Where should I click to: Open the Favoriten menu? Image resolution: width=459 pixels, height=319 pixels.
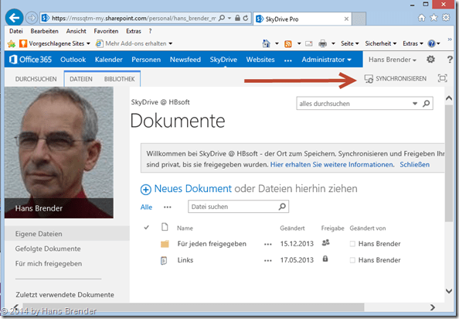coord(106,31)
